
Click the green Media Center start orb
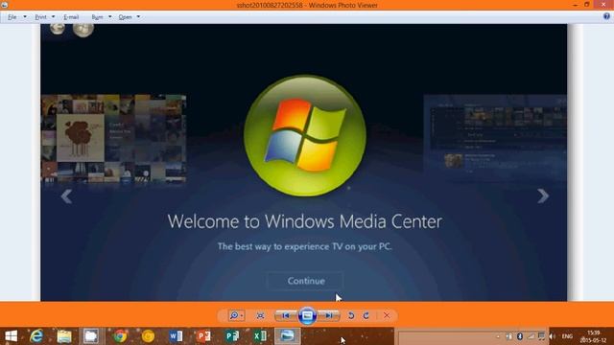[x=83, y=30]
